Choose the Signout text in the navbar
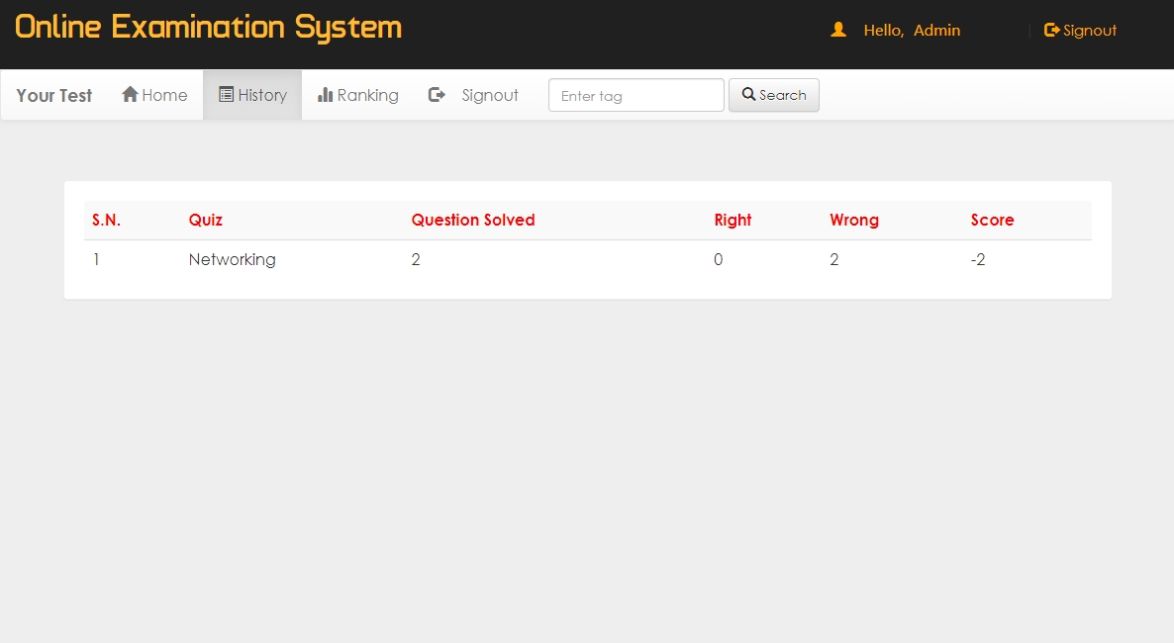Screen dimensions: 1174x643 tap(490, 95)
